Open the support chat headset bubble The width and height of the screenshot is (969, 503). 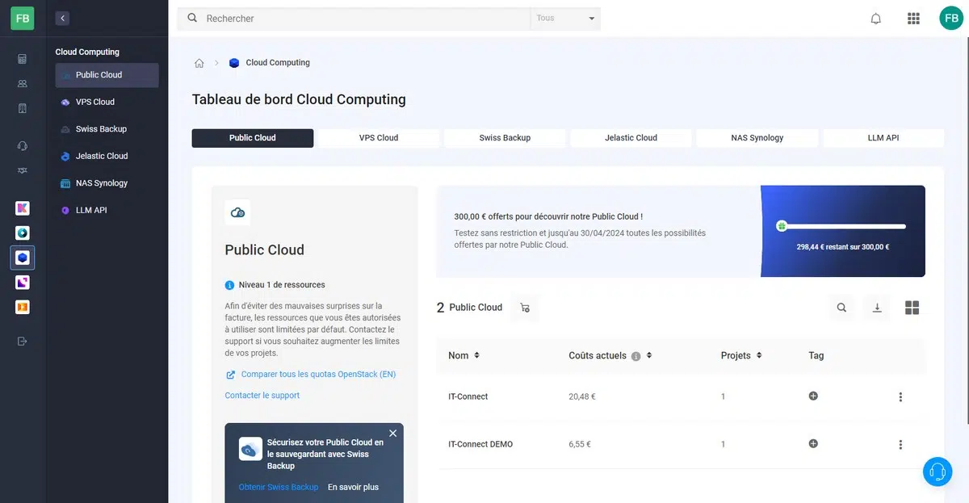[937, 471]
